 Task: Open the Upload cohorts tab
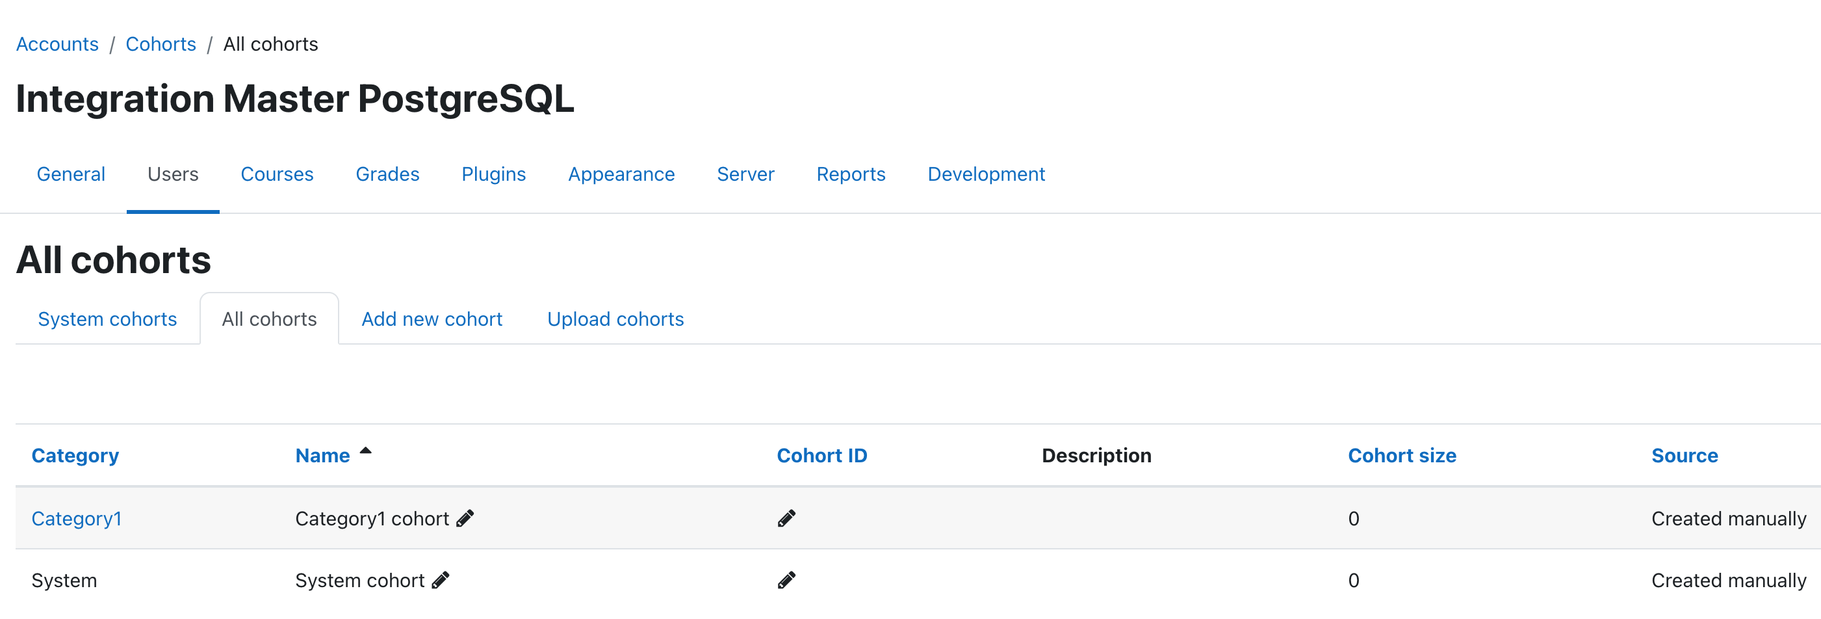(x=615, y=319)
